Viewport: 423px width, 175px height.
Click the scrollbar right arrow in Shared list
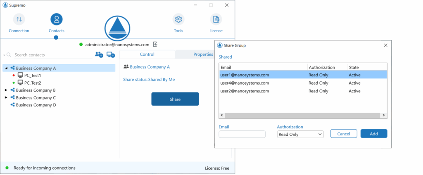383,115
